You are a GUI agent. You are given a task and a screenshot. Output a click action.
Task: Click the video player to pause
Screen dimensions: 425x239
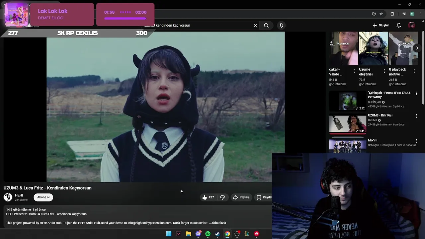(x=165, y=107)
